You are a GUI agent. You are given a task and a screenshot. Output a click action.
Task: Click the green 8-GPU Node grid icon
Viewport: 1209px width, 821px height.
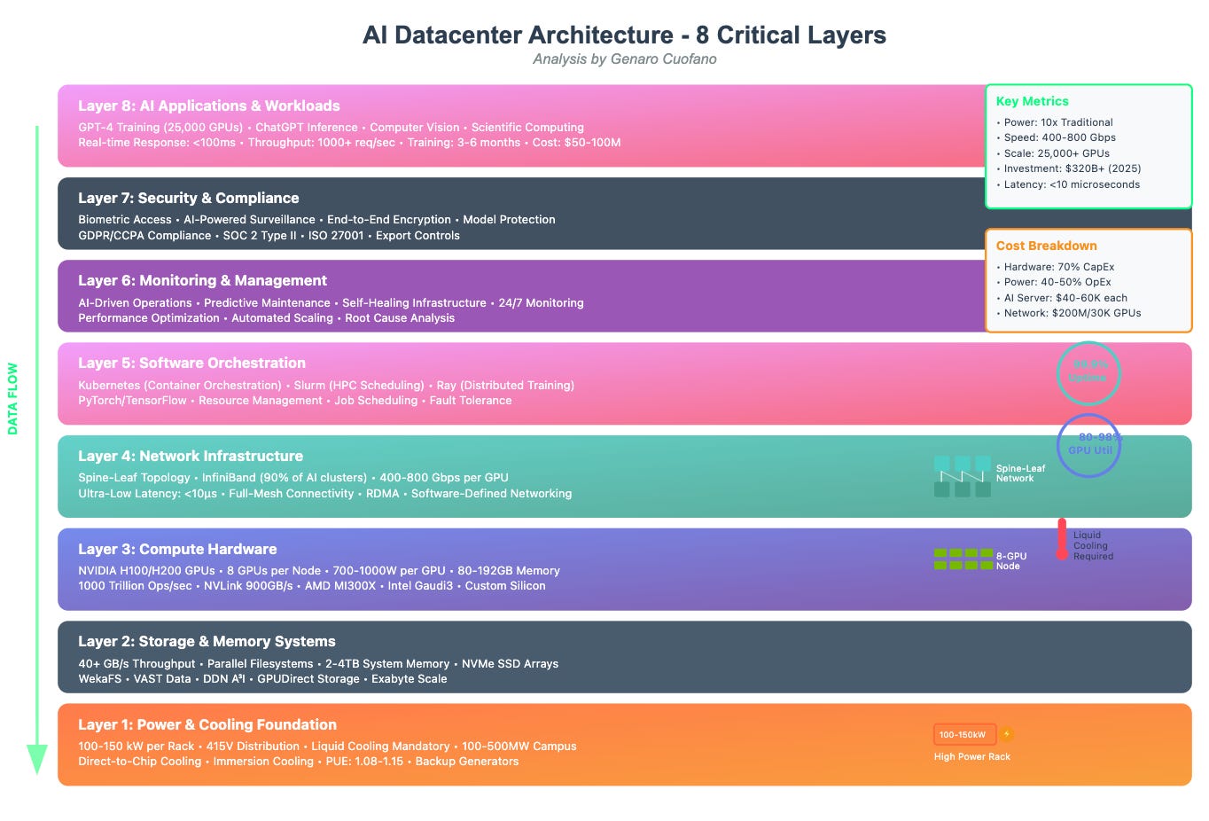(x=963, y=559)
